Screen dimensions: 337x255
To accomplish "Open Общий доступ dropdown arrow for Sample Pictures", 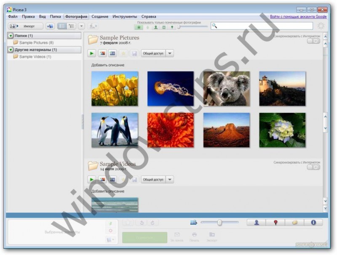I will point(170,53).
